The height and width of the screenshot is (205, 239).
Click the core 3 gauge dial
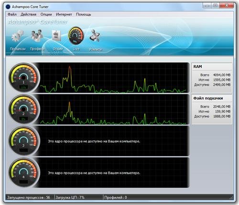(x=24, y=141)
